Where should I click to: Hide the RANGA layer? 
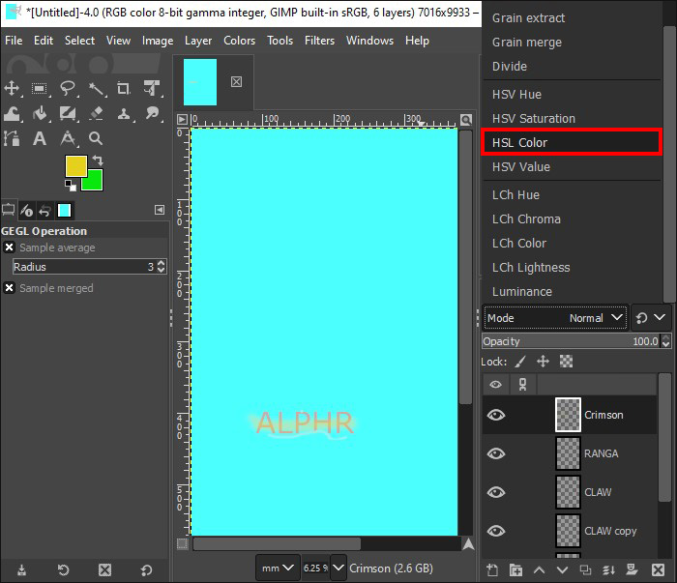pos(495,453)
